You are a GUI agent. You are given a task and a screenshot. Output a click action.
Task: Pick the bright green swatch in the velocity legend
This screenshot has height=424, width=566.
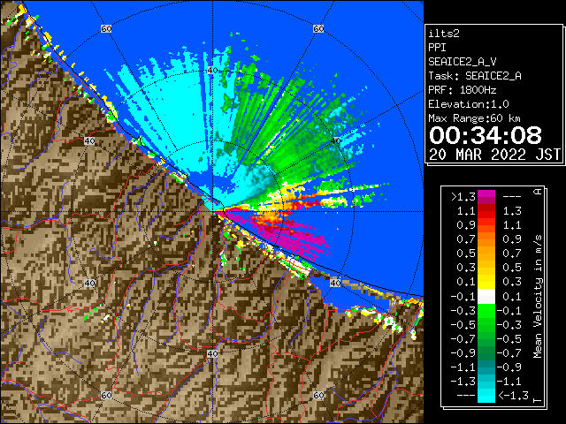click(x=486, y=311)
